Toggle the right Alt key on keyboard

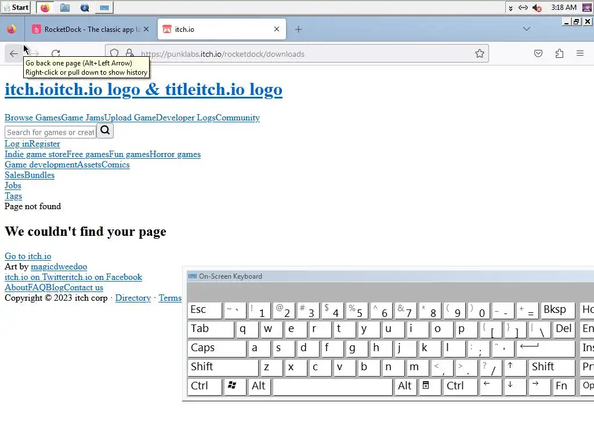[x=405, y=386]
